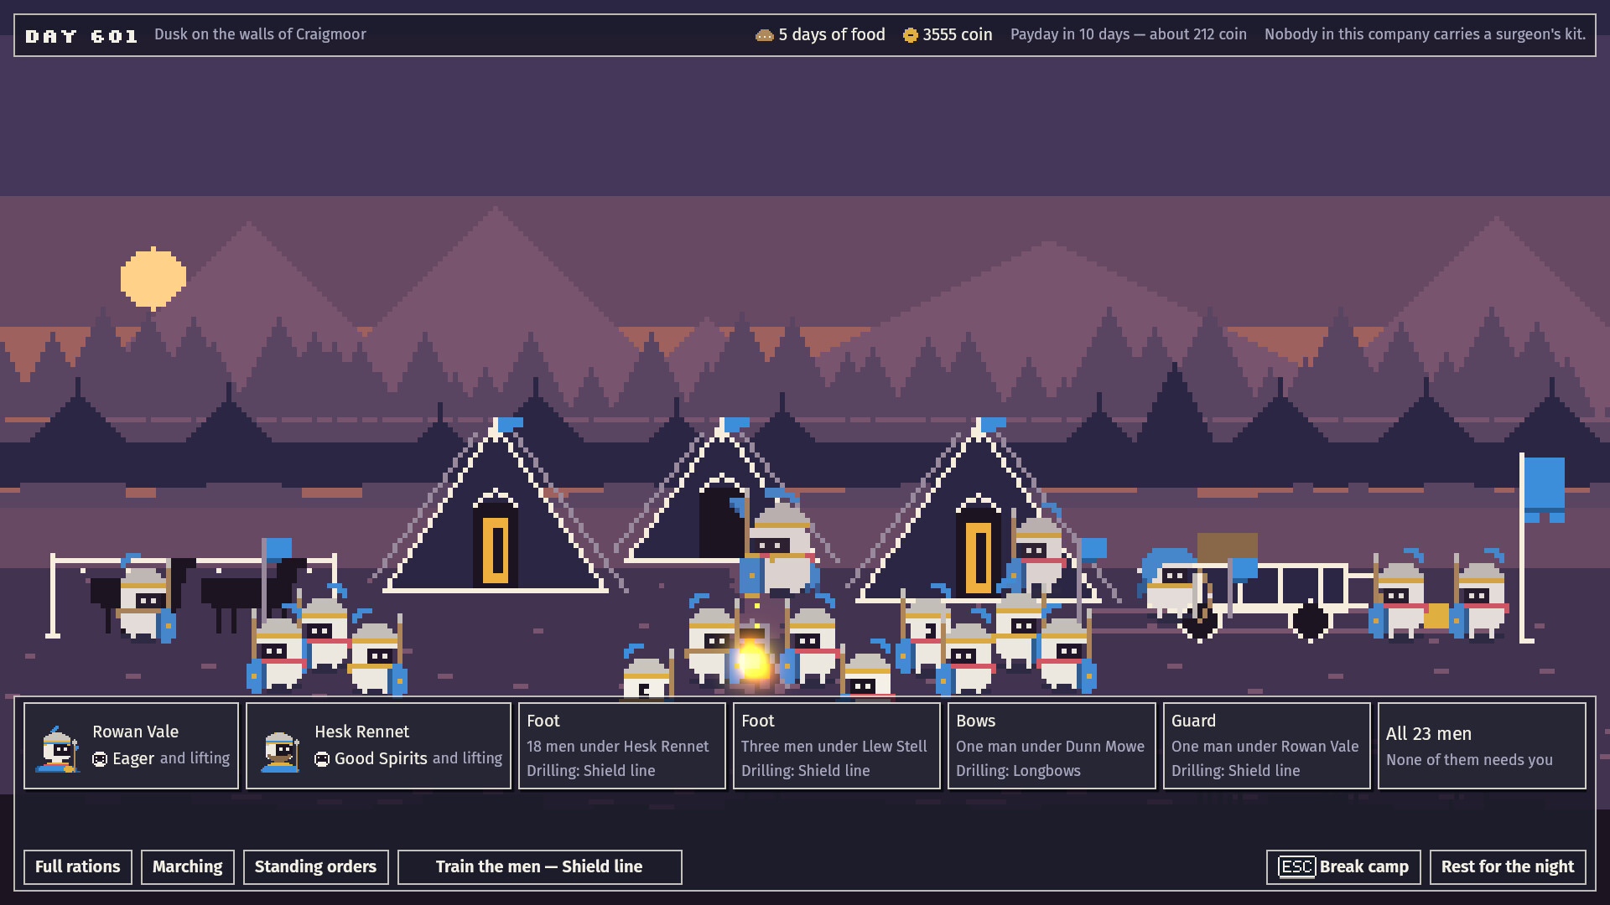Viewport: 1610px width, 905px height.
Task: Open Hesk Rennet's character card
Action: (x=378, y=746)
